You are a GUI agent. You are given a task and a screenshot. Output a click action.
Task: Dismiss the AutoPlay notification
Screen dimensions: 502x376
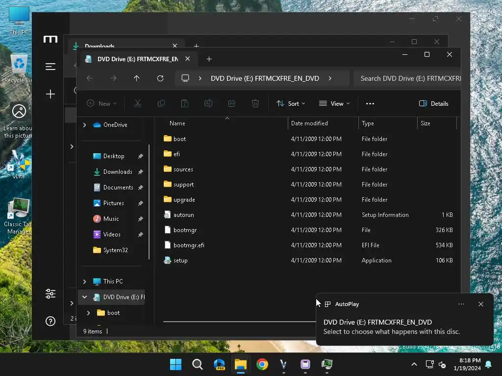481,304
